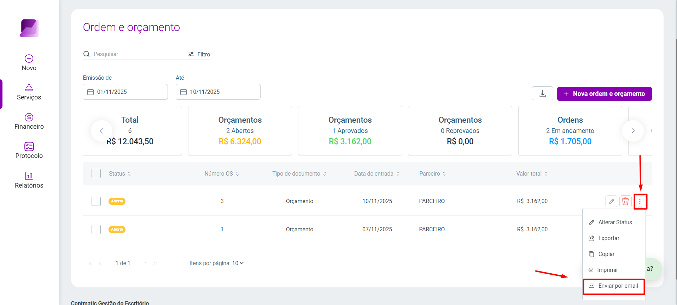The width and height of the screenshot is (677, 305).
Task: Toggle the select-all checkbox in table header
Action: (x=96, y=173)
